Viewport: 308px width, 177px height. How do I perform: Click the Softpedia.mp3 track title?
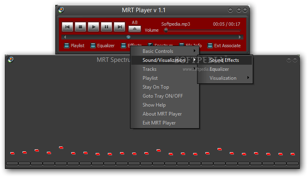click(176, 24)
